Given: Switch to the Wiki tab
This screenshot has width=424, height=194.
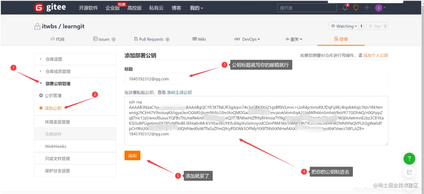Looking at the screenshot, I should coord(199,39).
